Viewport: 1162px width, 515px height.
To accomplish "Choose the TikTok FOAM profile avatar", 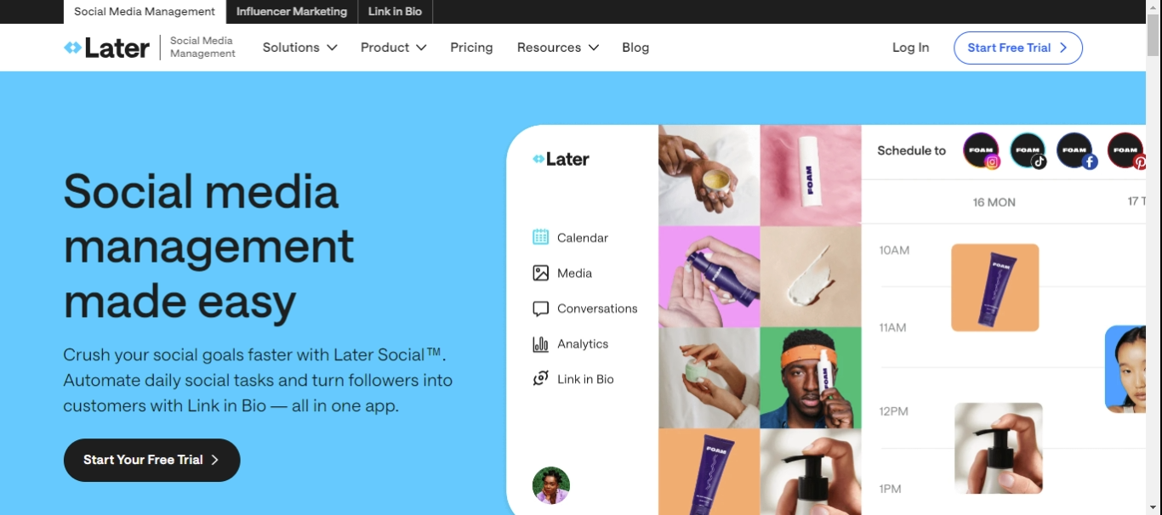I will pyautogui.click(x=1028, y=150).
